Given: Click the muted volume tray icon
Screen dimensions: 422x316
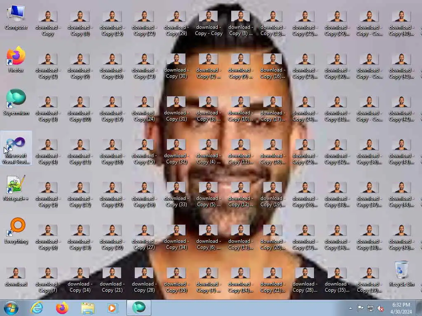Looking at the screenshot, I should (381, 308).
